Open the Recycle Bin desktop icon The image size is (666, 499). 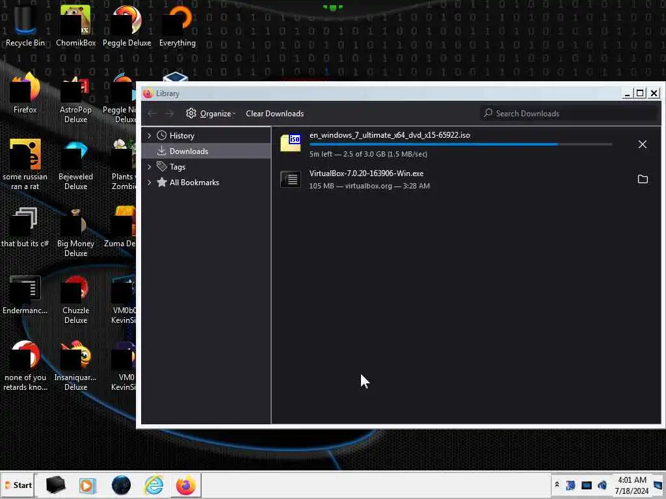[25, 25]
